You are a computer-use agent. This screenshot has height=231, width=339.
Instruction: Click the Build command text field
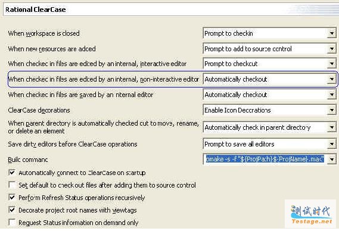pyautogui.click(x=265, y=160)
